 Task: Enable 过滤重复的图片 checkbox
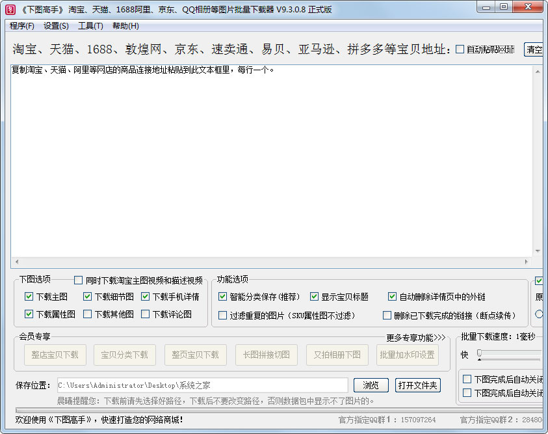coord(222,316)
